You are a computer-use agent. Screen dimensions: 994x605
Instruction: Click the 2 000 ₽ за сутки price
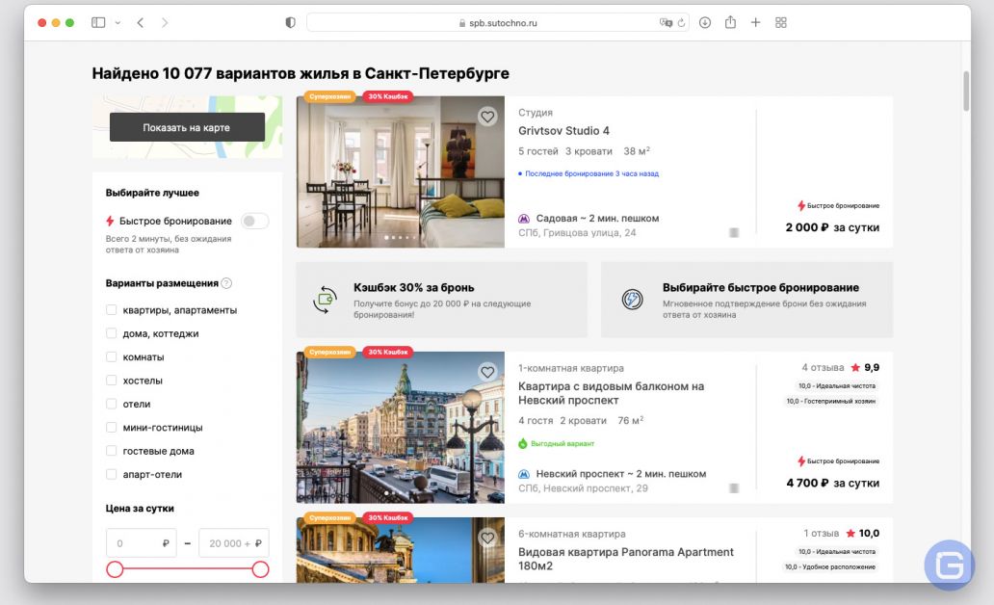point(832,227)
